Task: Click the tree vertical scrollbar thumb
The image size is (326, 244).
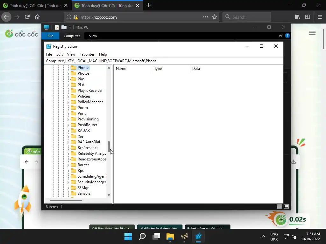Action: pyautogui.click(x=109, y=146)
